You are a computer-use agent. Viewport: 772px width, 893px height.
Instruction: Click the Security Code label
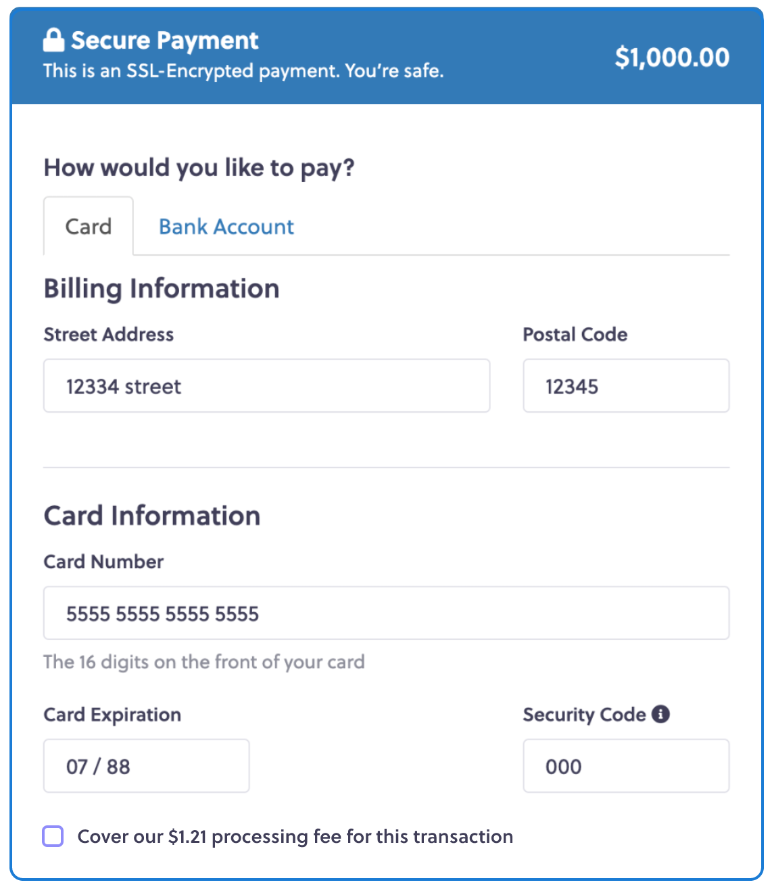[583, 714]
